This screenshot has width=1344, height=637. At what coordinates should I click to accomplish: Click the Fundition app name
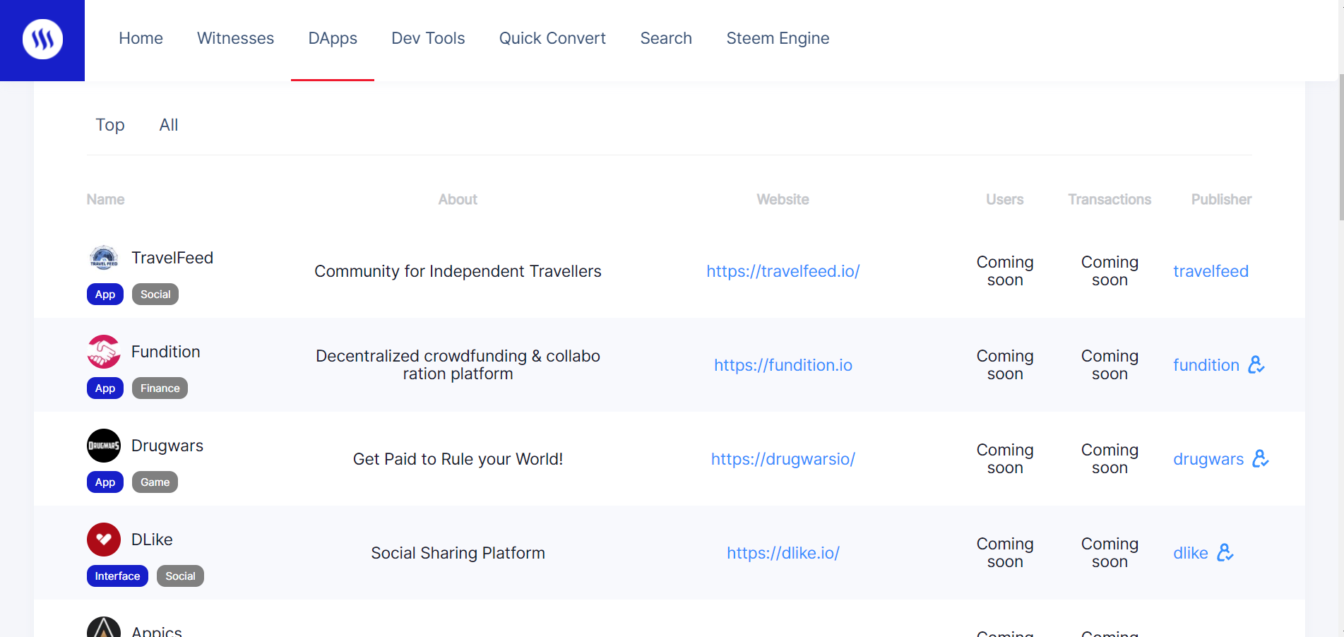click(x=166, y=352)
